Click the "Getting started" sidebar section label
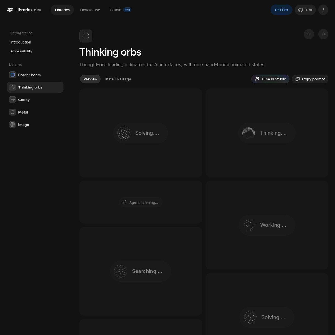 pyautogui.click(x=21, y=33)
